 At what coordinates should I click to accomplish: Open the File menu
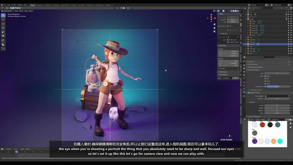tap(5, 5)
